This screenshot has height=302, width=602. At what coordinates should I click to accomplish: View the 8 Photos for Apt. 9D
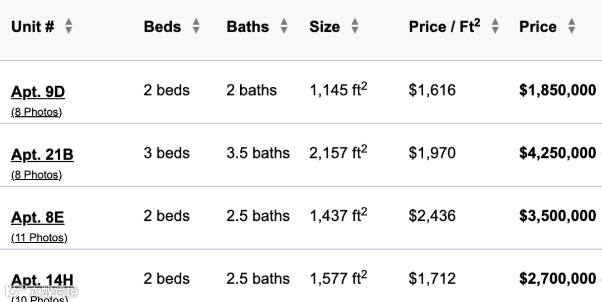click(36, 112)
